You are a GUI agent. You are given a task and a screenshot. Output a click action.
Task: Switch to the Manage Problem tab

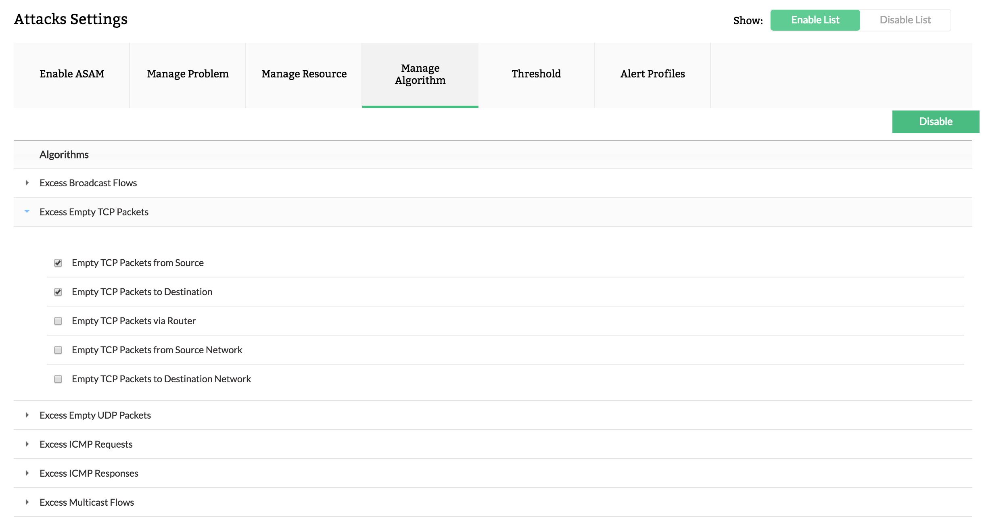(x=188, y=74)
